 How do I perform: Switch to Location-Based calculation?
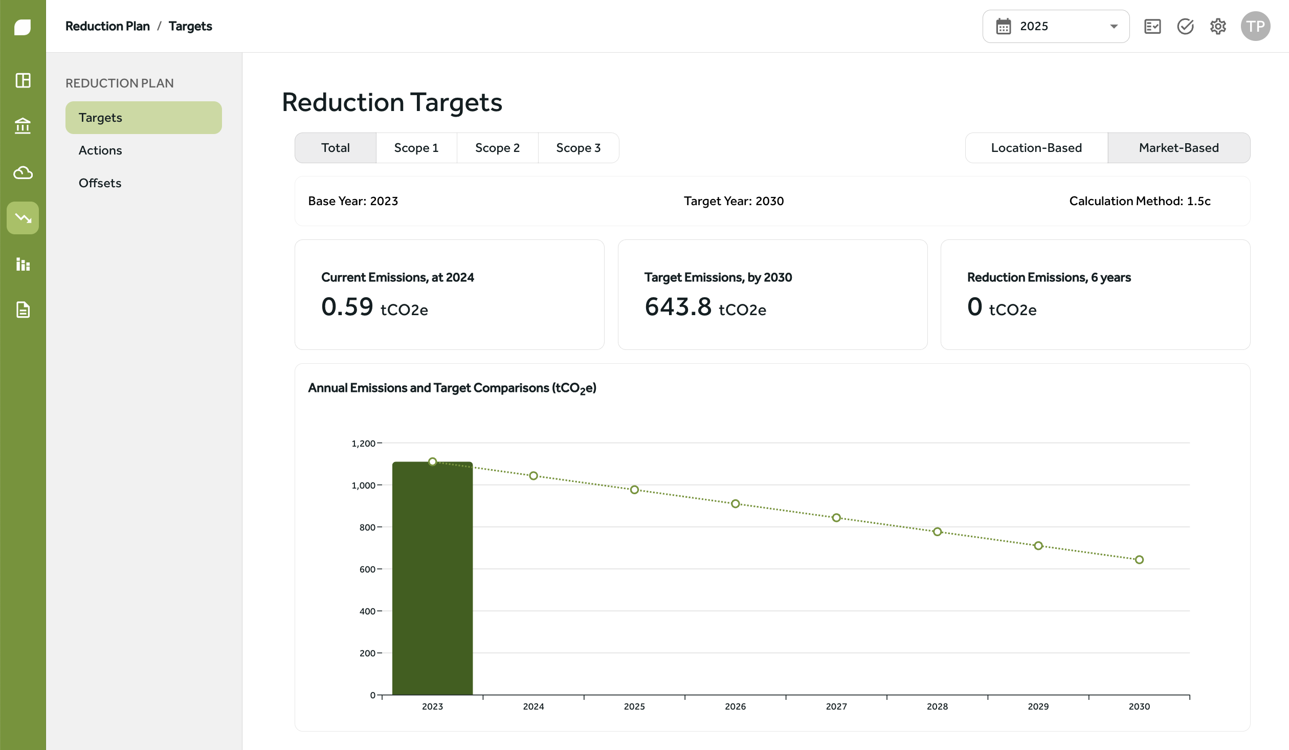(x=1036, y=148)
